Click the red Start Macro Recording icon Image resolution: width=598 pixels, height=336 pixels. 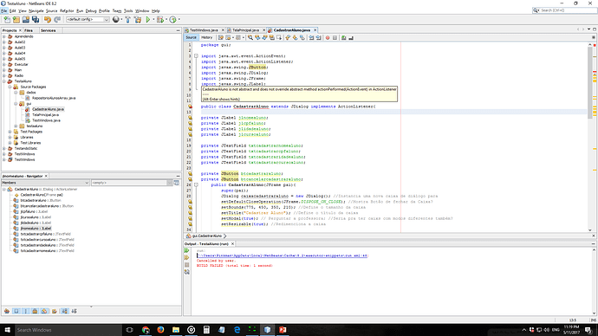pyautogui.click(x=328, y=38)
